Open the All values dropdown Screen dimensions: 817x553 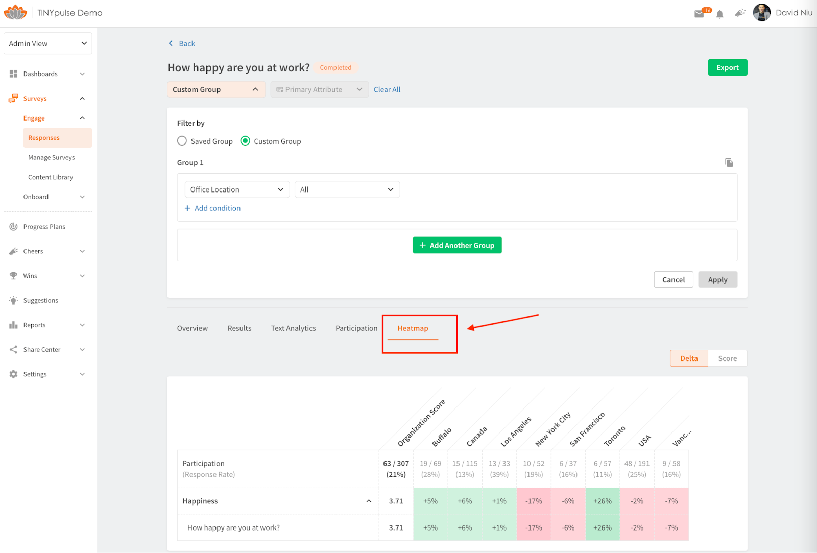[347, 189]
